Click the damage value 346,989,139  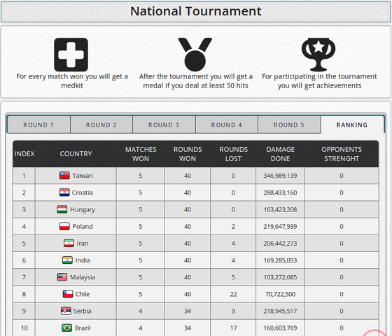[280, 176]
